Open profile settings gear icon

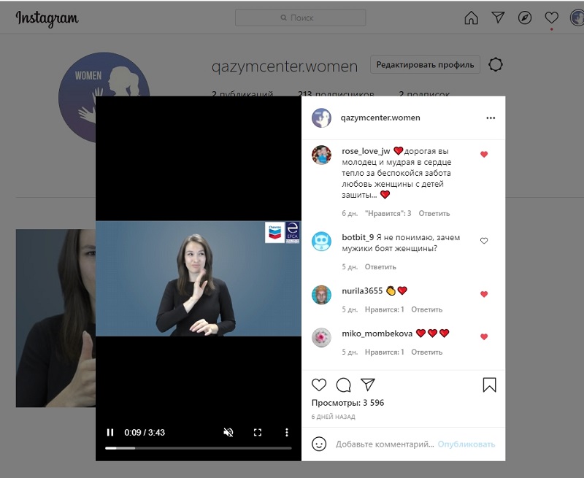click(x=496, y=65)
